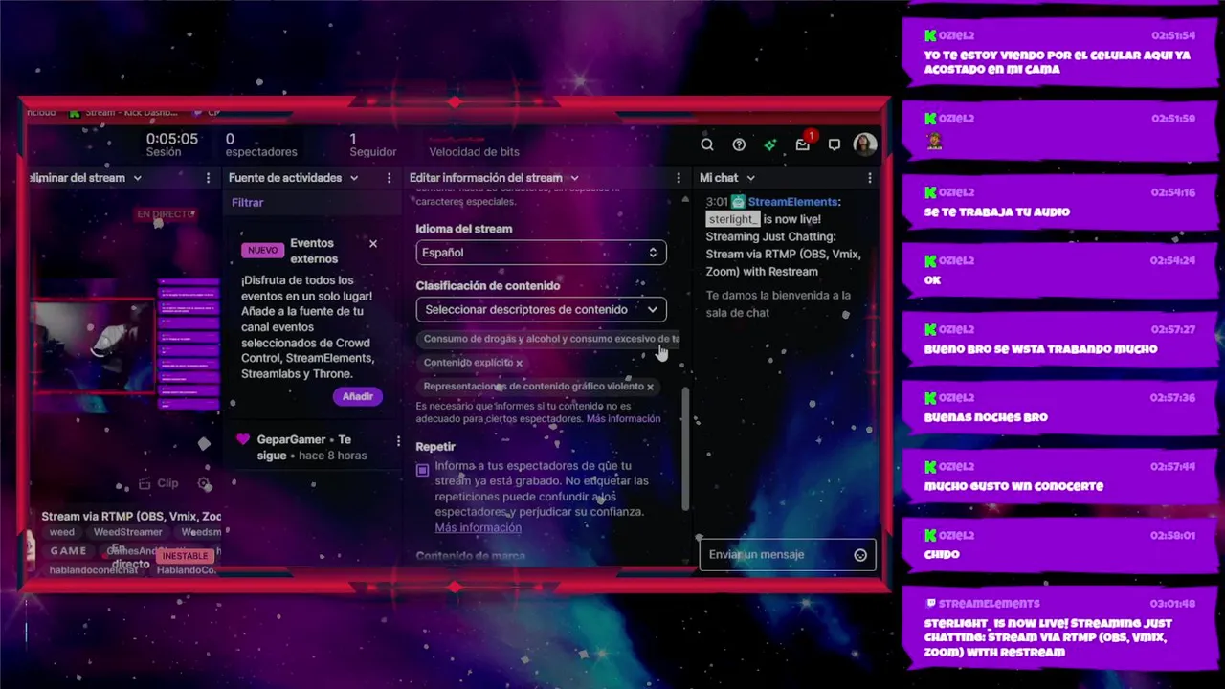Click overlay message 'chido' from oziel2

(941, 555)
